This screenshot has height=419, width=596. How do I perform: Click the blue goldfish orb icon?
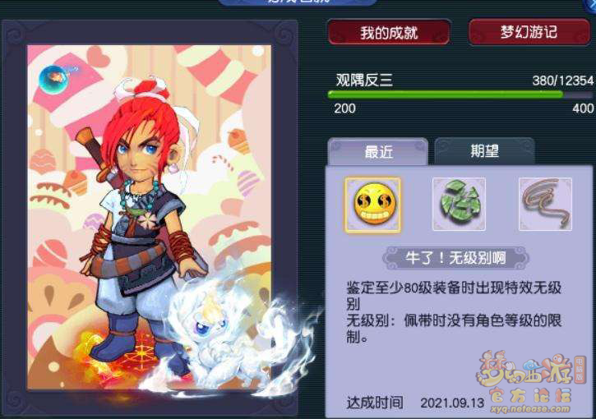(54, 79)
